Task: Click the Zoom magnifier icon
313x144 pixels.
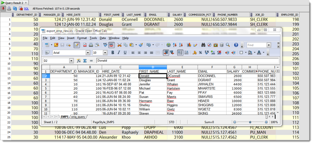Action: pos(228,45)
